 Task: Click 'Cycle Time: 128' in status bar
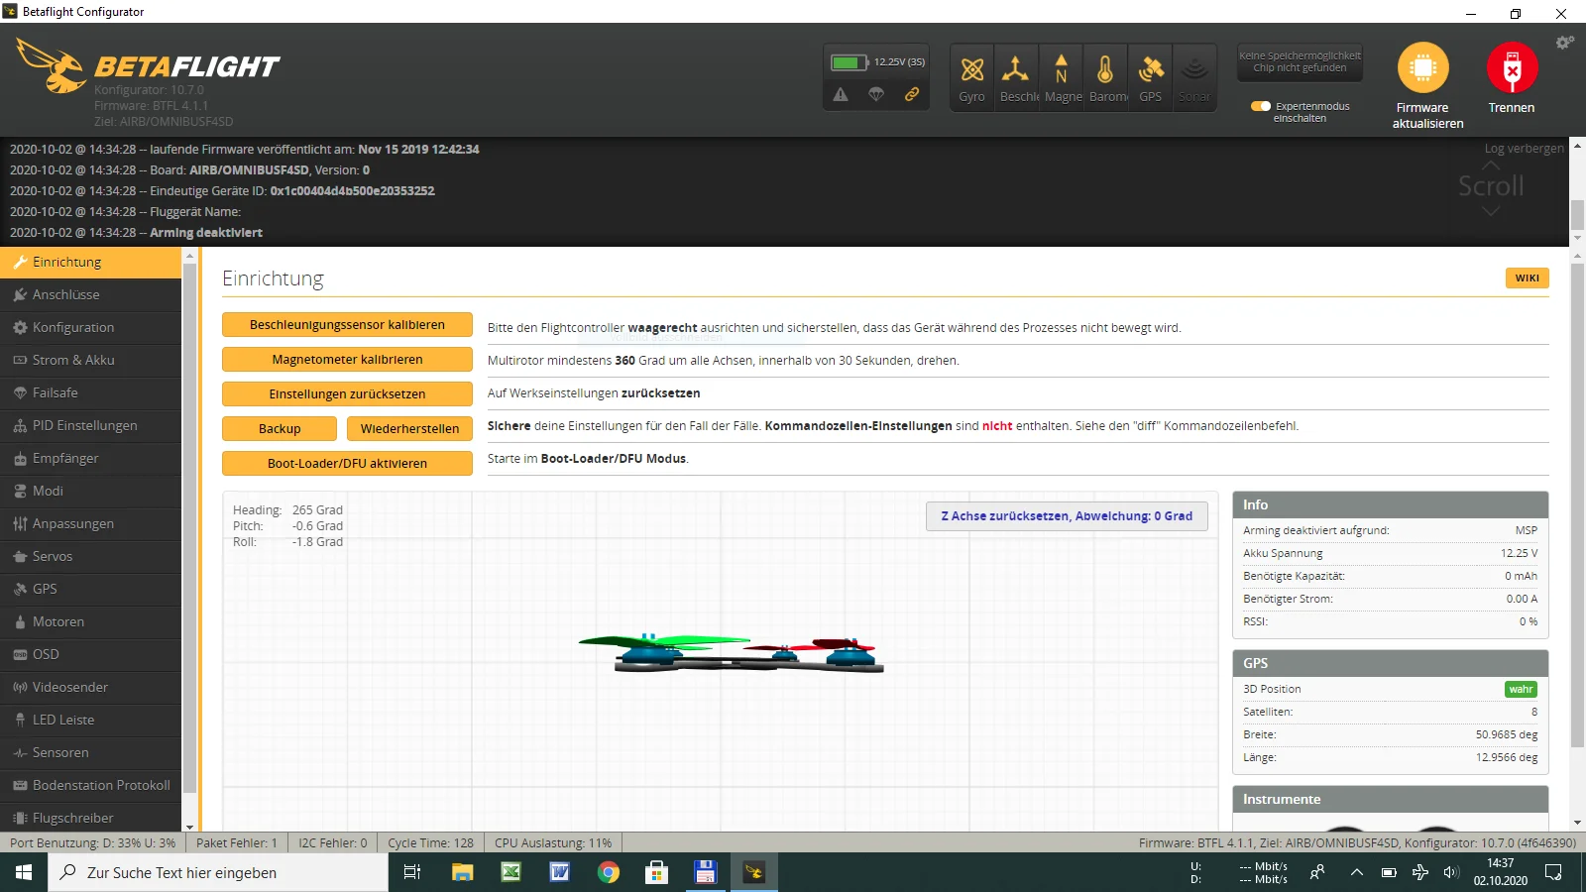click(x=430, y=843)
